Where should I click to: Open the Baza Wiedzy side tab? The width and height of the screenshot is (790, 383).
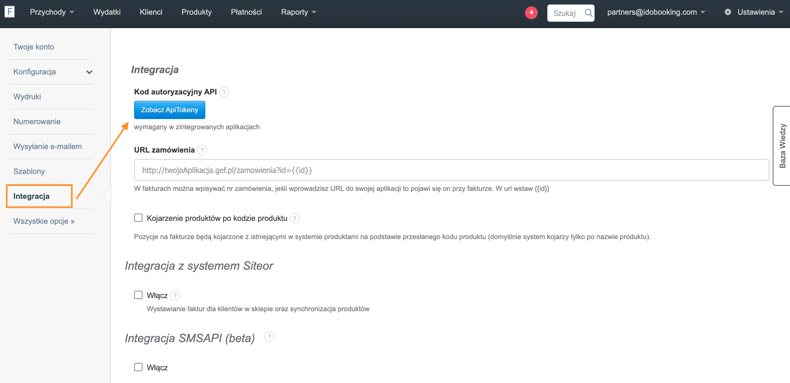pyautogui.click(x=782, y=146)
